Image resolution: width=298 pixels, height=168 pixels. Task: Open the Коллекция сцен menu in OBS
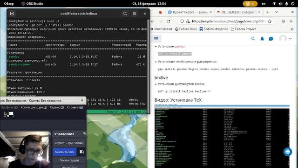(34, 107)
